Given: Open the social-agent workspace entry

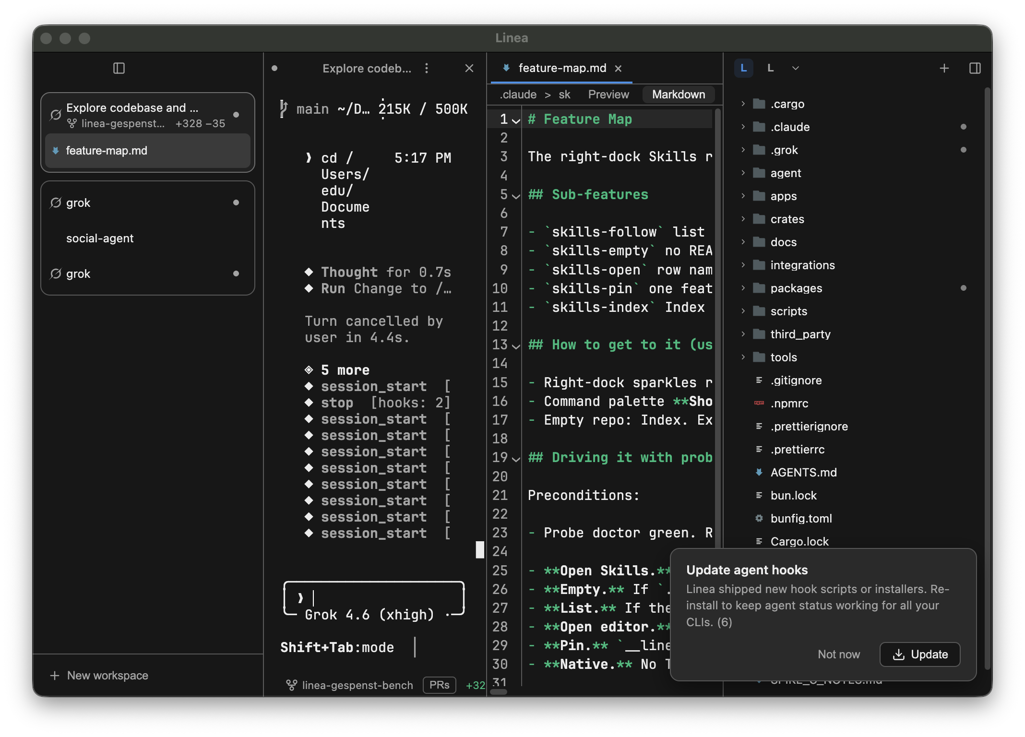Looking at the screenshot, I should [148, 238].
